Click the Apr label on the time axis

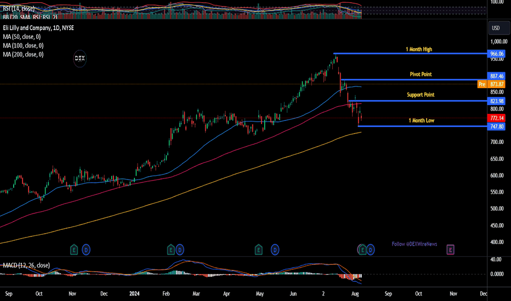coord(226,293)
